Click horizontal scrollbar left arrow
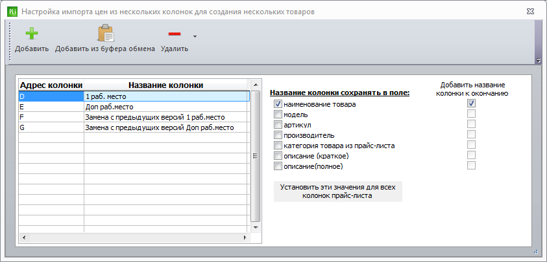547x262 pixels. click(24, 238)
